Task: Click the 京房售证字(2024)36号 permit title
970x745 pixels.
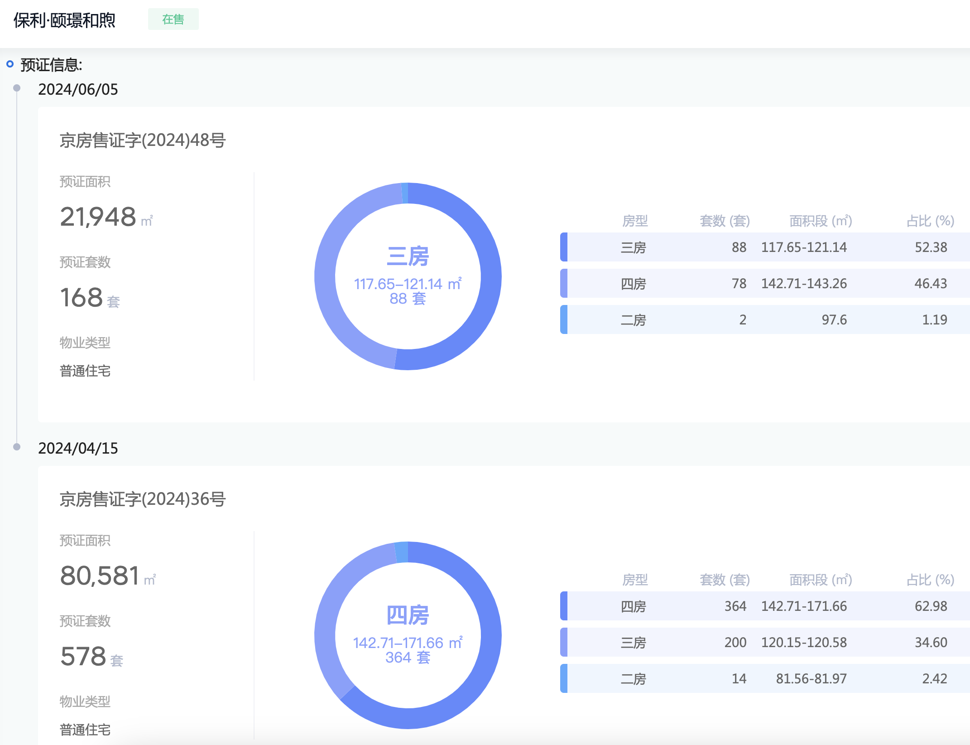Action: pos(143,499)
